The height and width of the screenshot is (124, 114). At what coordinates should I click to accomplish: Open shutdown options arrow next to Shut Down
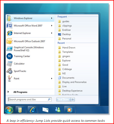[73, 100]
